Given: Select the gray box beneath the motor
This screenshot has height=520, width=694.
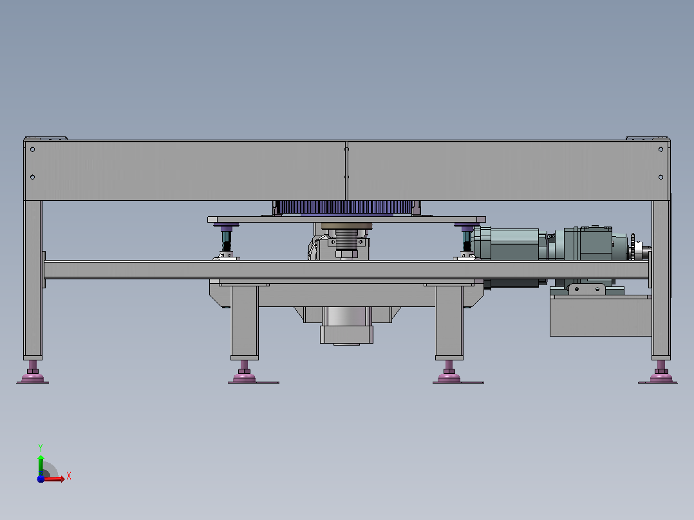Looking at the screenshot, I should (601, 316).
